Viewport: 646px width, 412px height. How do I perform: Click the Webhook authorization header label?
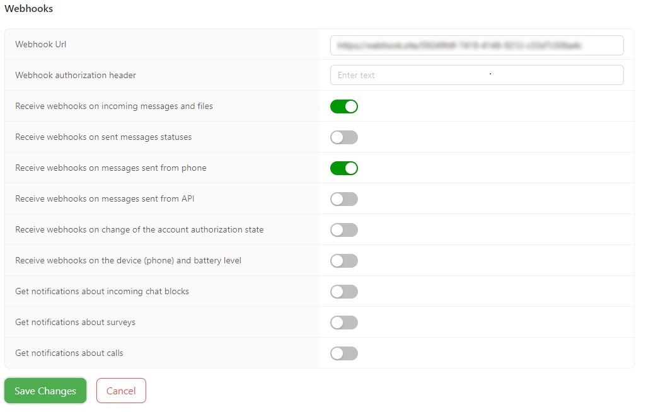pyautogui.click(x=75, y=75)
